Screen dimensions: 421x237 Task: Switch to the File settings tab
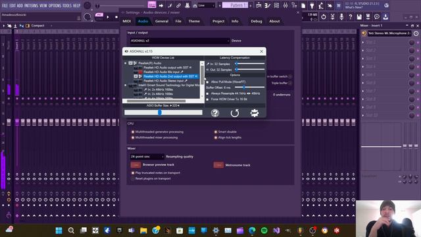(178, 21)
